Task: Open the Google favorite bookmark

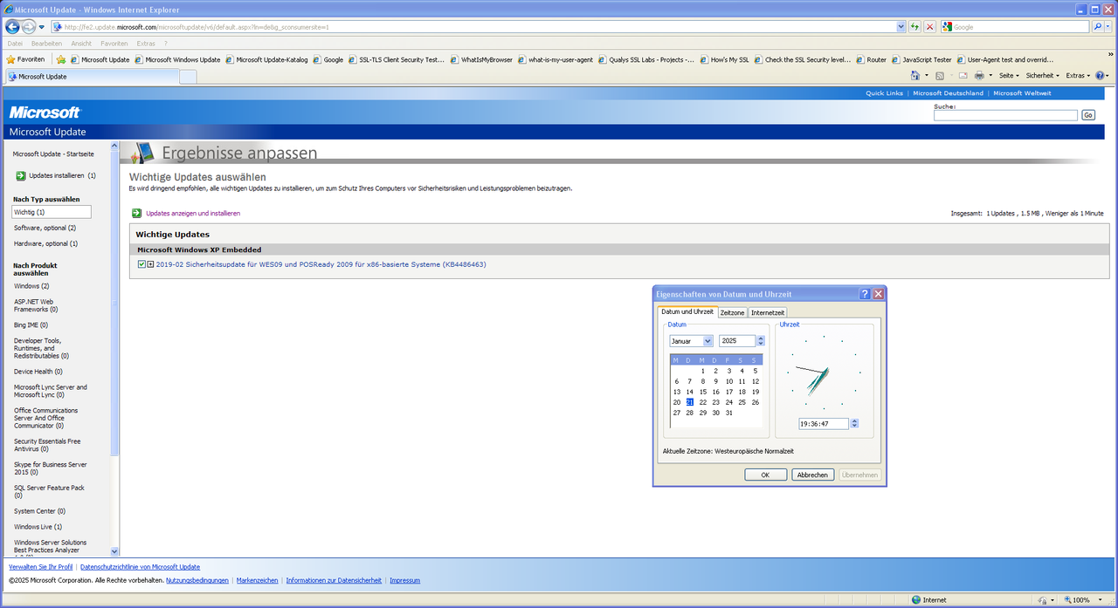Action: (x=328, y=59)
